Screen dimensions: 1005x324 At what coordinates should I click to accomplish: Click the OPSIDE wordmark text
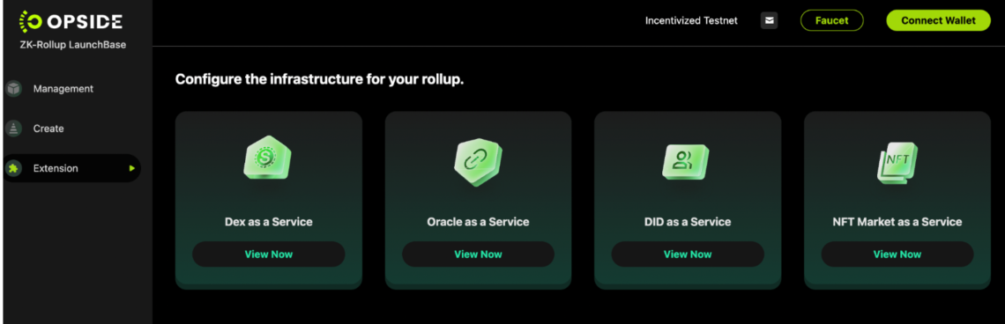[x=84, y=21]
